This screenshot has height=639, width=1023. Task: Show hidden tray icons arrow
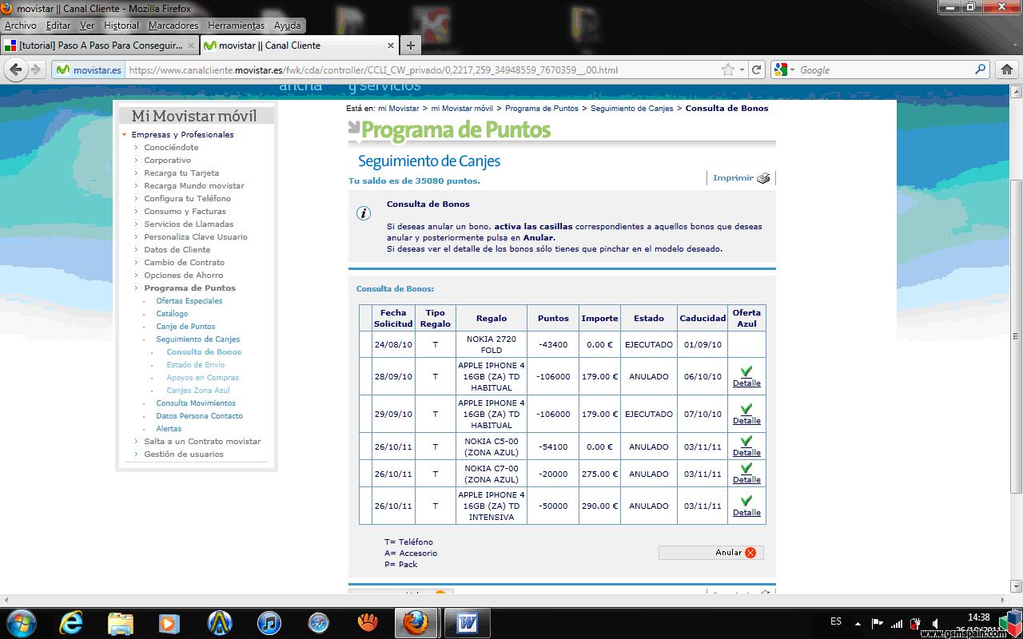[x=858, y=623]
